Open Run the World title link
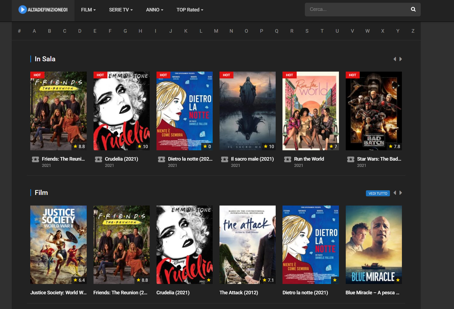 (309, 159)
